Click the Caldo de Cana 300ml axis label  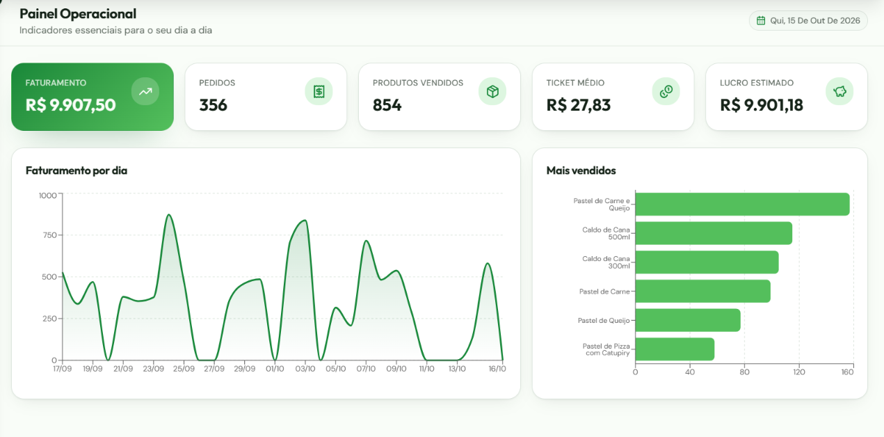pyautogui.click(x=606, y=262)
